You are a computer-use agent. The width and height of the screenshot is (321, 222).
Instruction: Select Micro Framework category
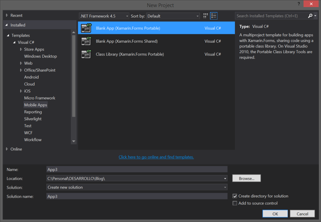(x=40, y=98)
